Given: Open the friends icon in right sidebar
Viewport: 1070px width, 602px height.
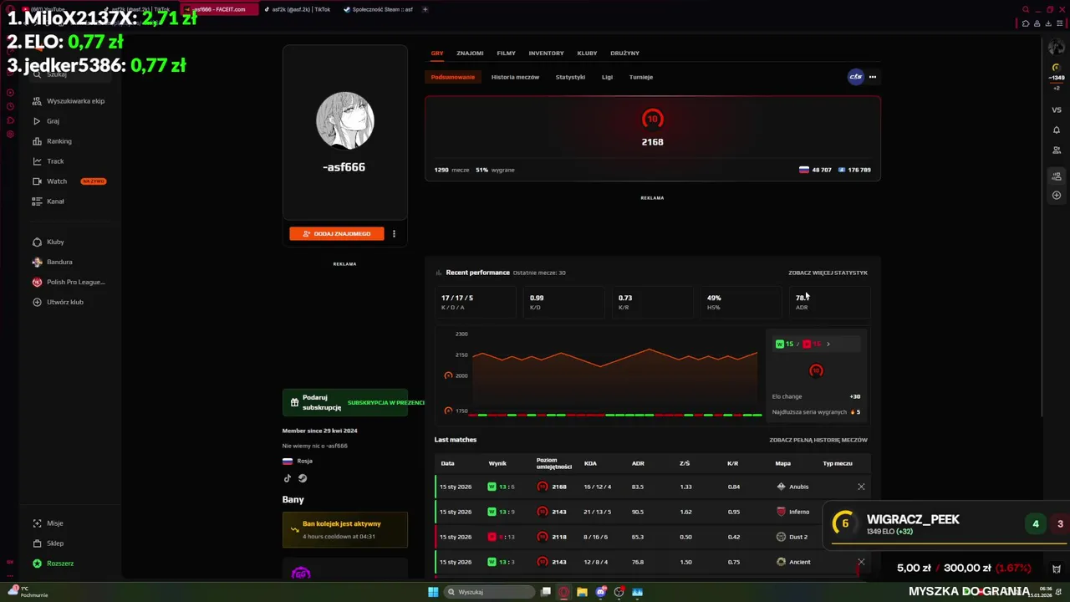Looking at the screenshot, I should pos(1057,150).
